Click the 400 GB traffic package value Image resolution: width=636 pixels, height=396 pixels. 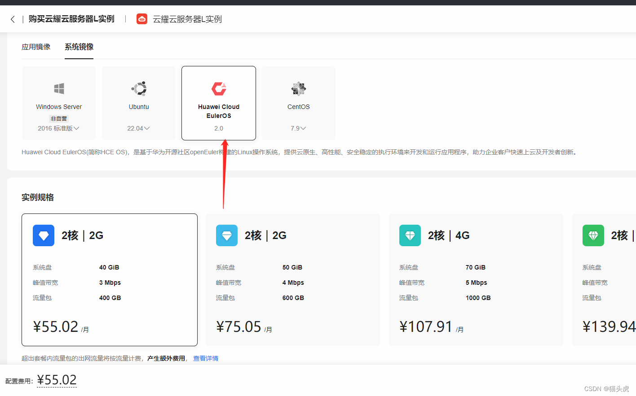click(110, 298)
